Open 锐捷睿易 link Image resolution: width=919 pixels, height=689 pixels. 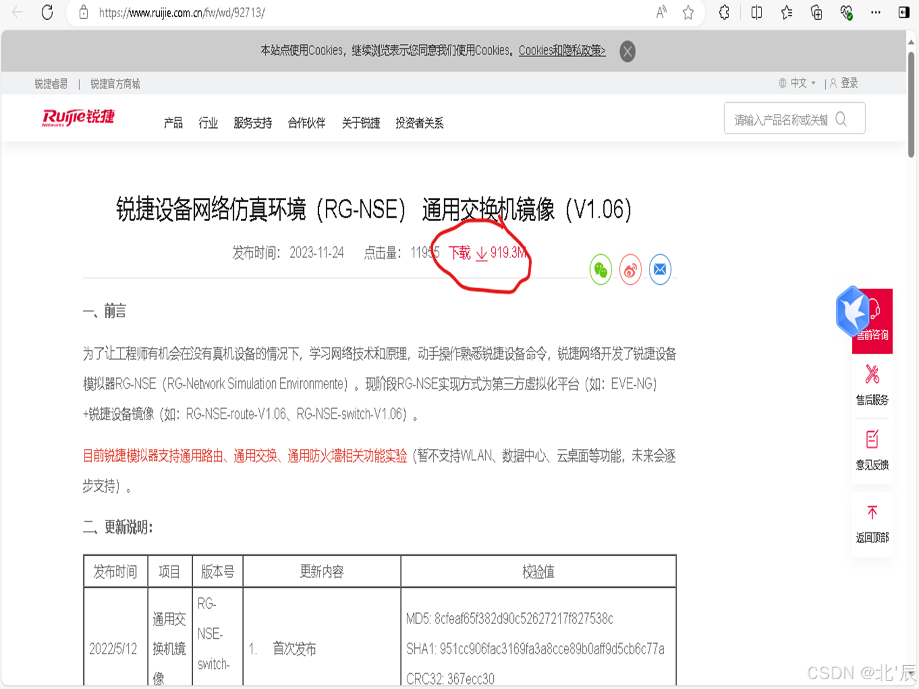point(51,84)
